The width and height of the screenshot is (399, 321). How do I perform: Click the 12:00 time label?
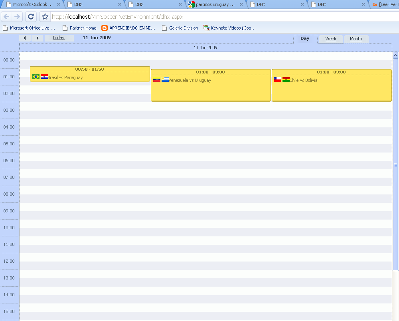tap(9, 261)
